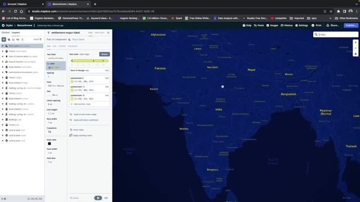Click the add new layer plus icon

pos(4,39)
